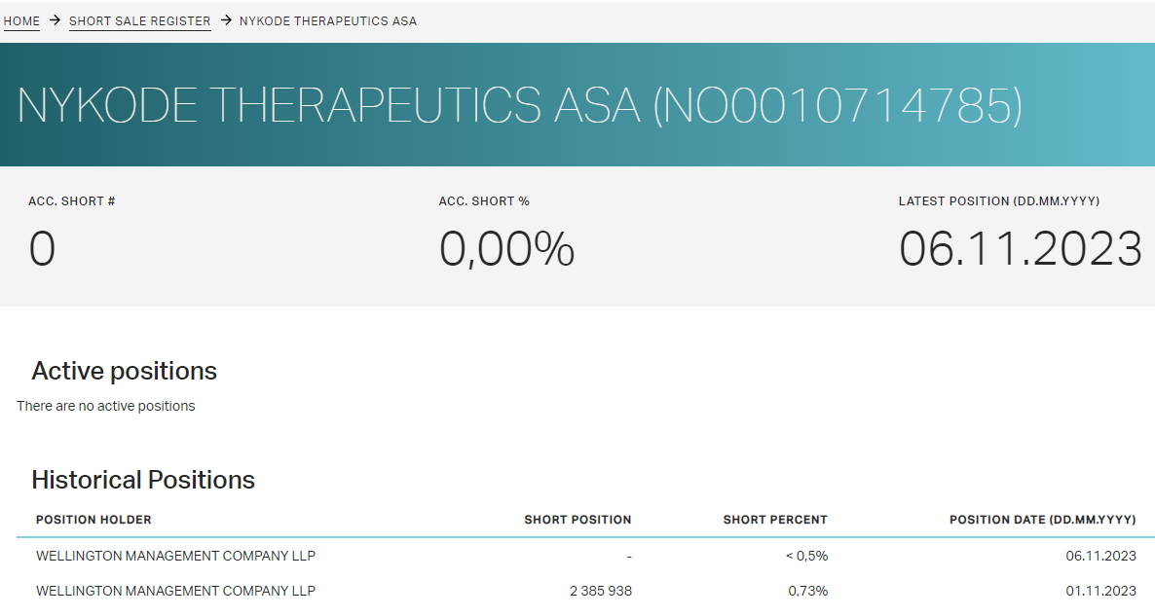Click the 06.11.2023 date in the table row
Viewport: 1155px width, 616px height.
[1101, 556]
